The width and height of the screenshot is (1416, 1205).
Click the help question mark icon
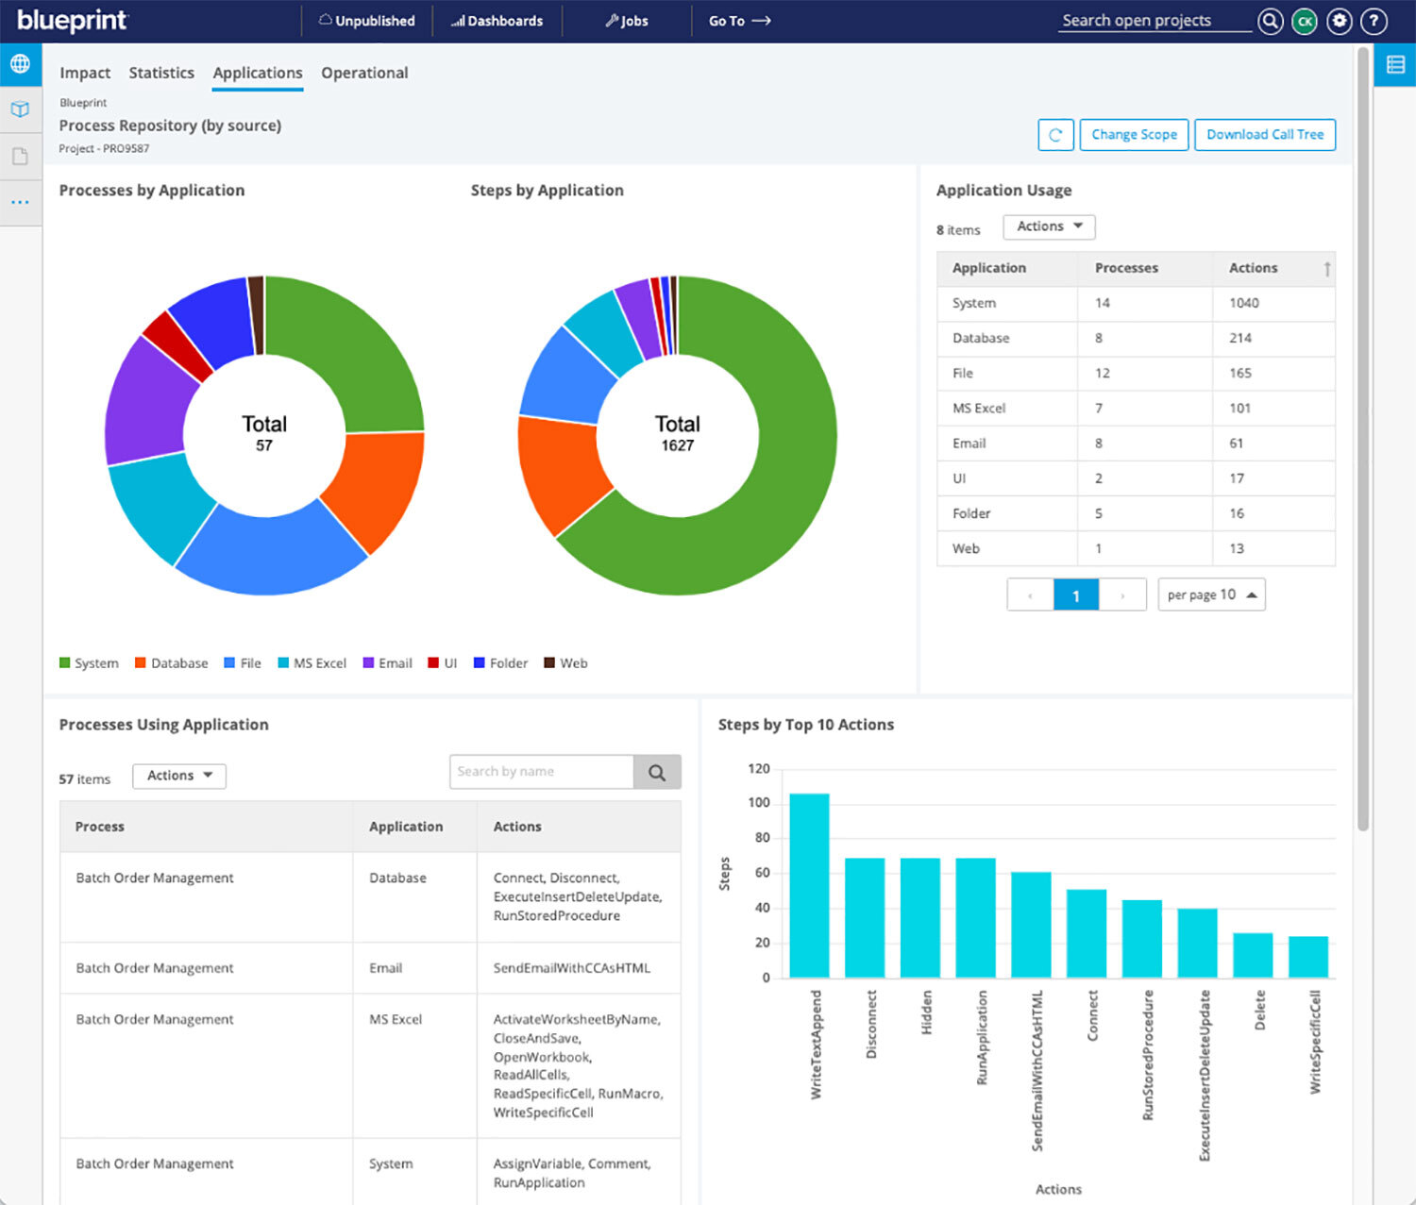click(x=1374, y=21)
